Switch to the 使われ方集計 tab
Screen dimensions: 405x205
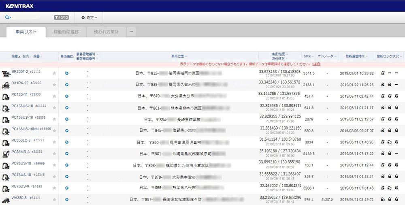pos(106,32)
